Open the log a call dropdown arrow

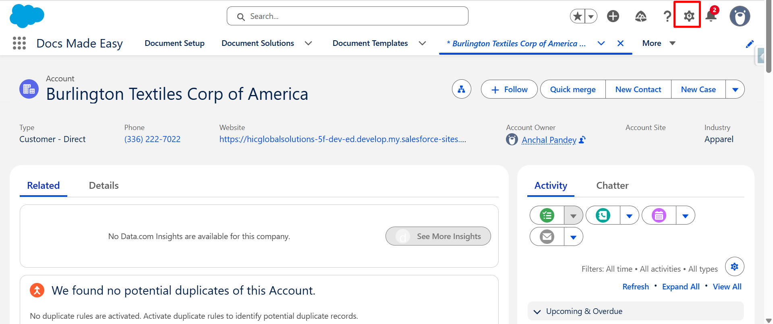click(630, 215)
